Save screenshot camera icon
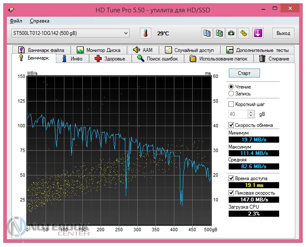Screen dimensions: 306x247 click(x=231, y=33)
